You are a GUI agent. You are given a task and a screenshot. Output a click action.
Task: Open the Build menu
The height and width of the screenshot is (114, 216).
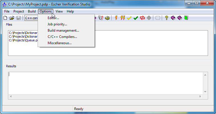click(32, 11)
